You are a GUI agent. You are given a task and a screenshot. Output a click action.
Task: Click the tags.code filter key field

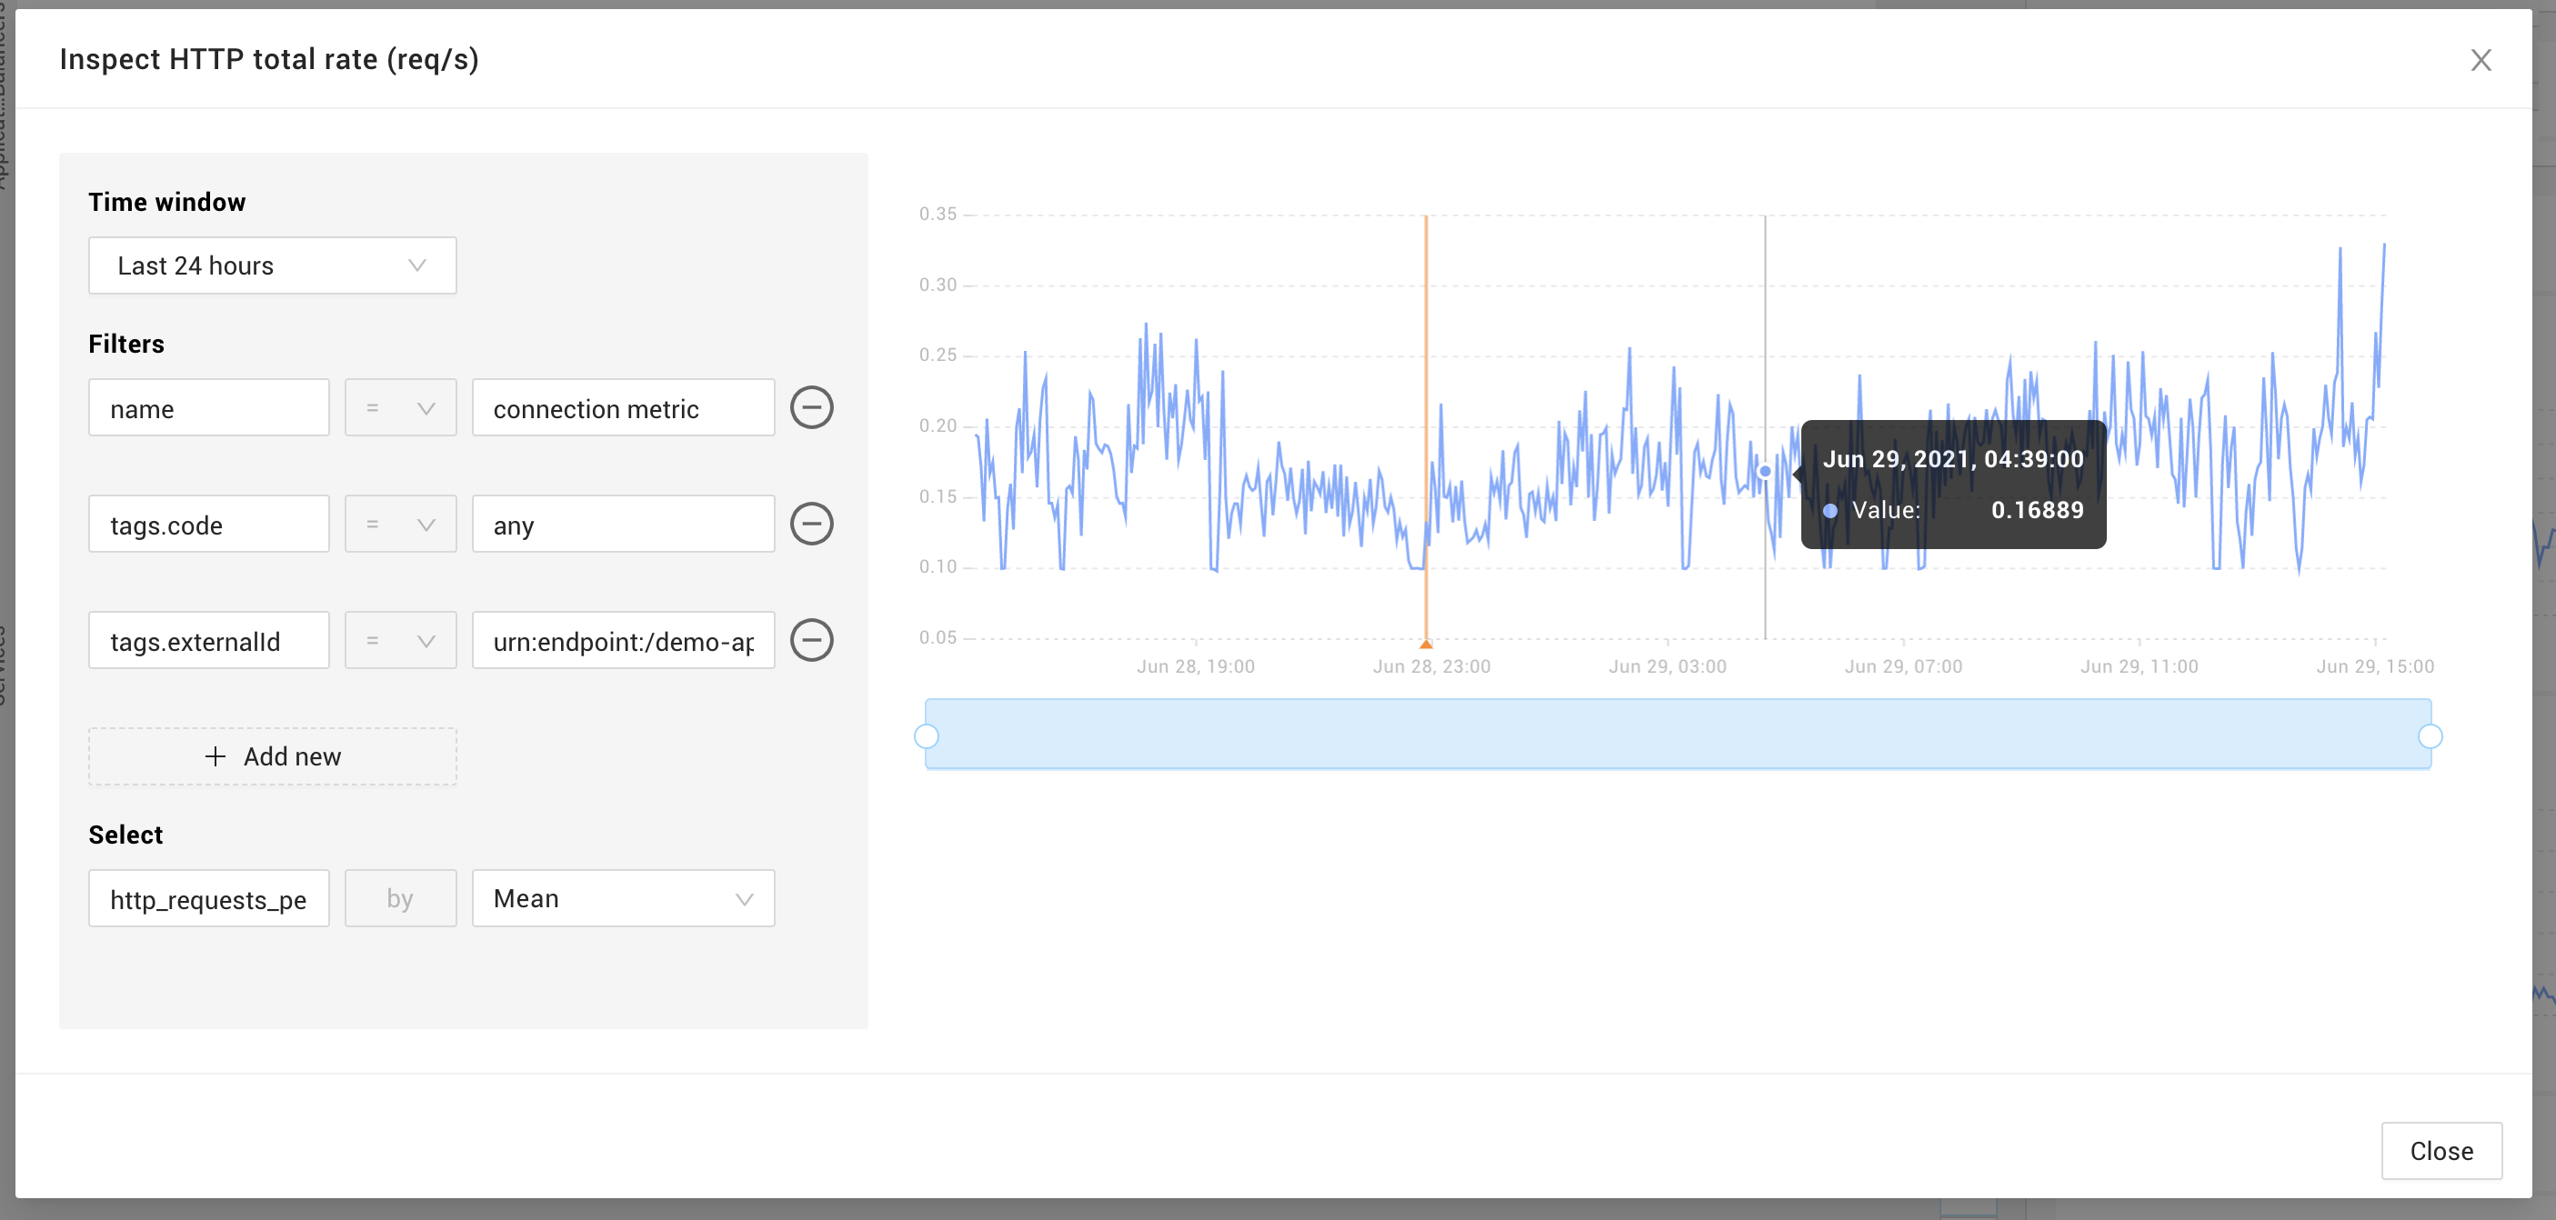point(209,524)
